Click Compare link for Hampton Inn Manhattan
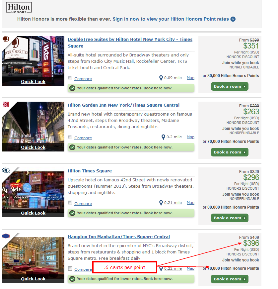 click(83, 269)
